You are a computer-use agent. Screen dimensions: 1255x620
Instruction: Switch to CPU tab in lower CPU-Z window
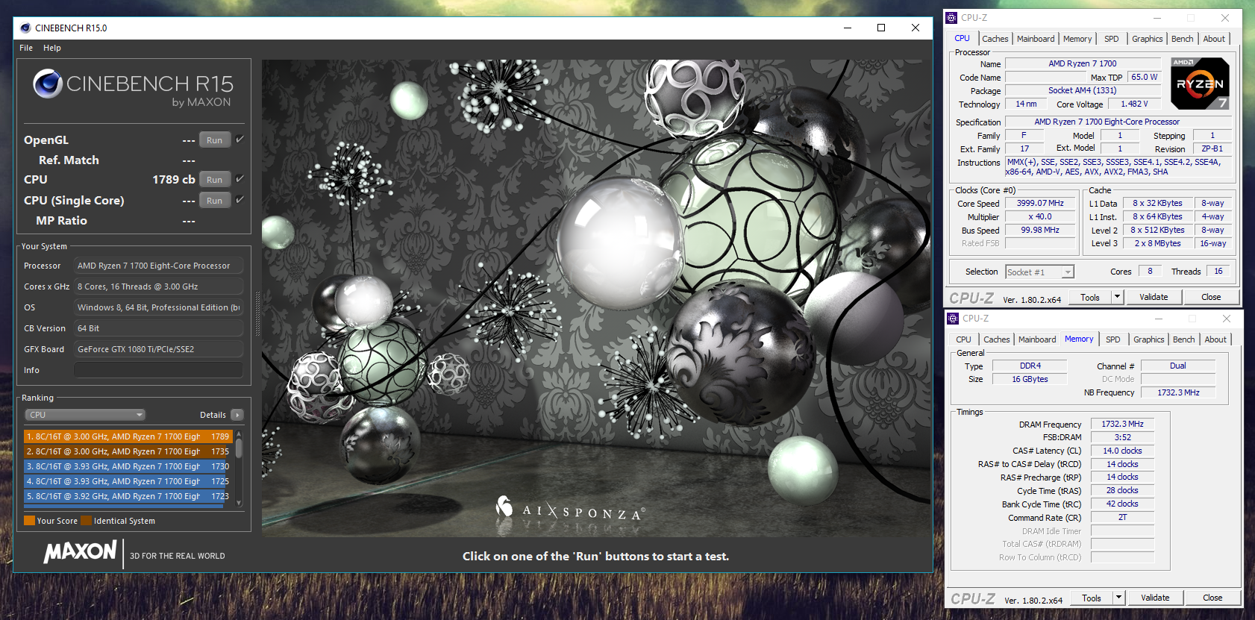click(964, 339)
